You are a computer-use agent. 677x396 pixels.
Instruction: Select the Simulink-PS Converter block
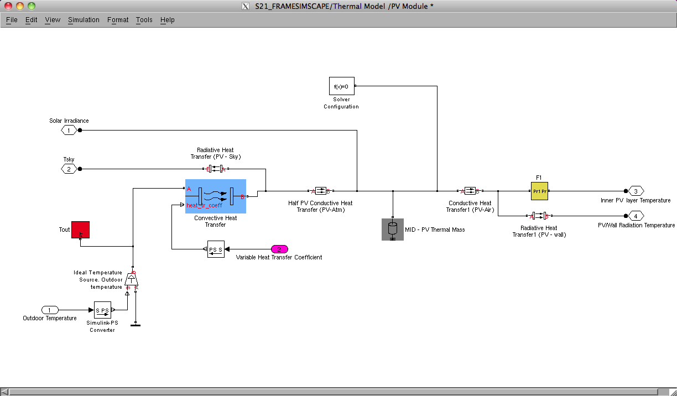102,310
